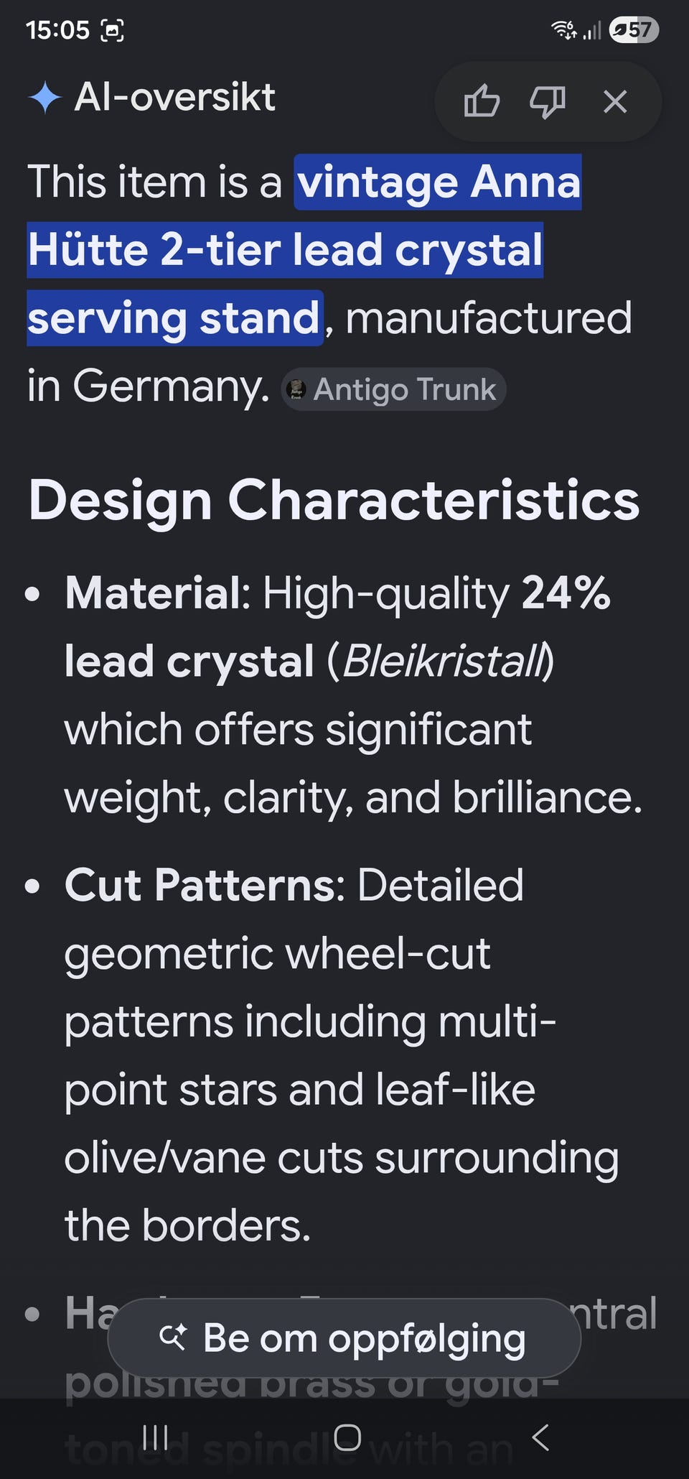This screenshot has width=689, height=1479.
Task: Tap the Antigo Trunk favicon
Action: pyautogui.click(x=296, y=389)
